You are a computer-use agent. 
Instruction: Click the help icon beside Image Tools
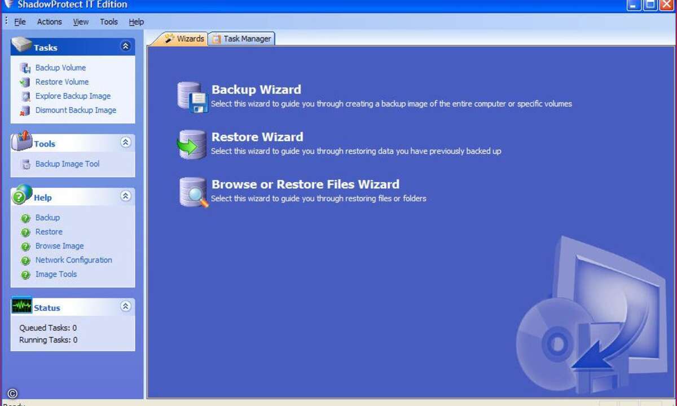click(25, 275)
